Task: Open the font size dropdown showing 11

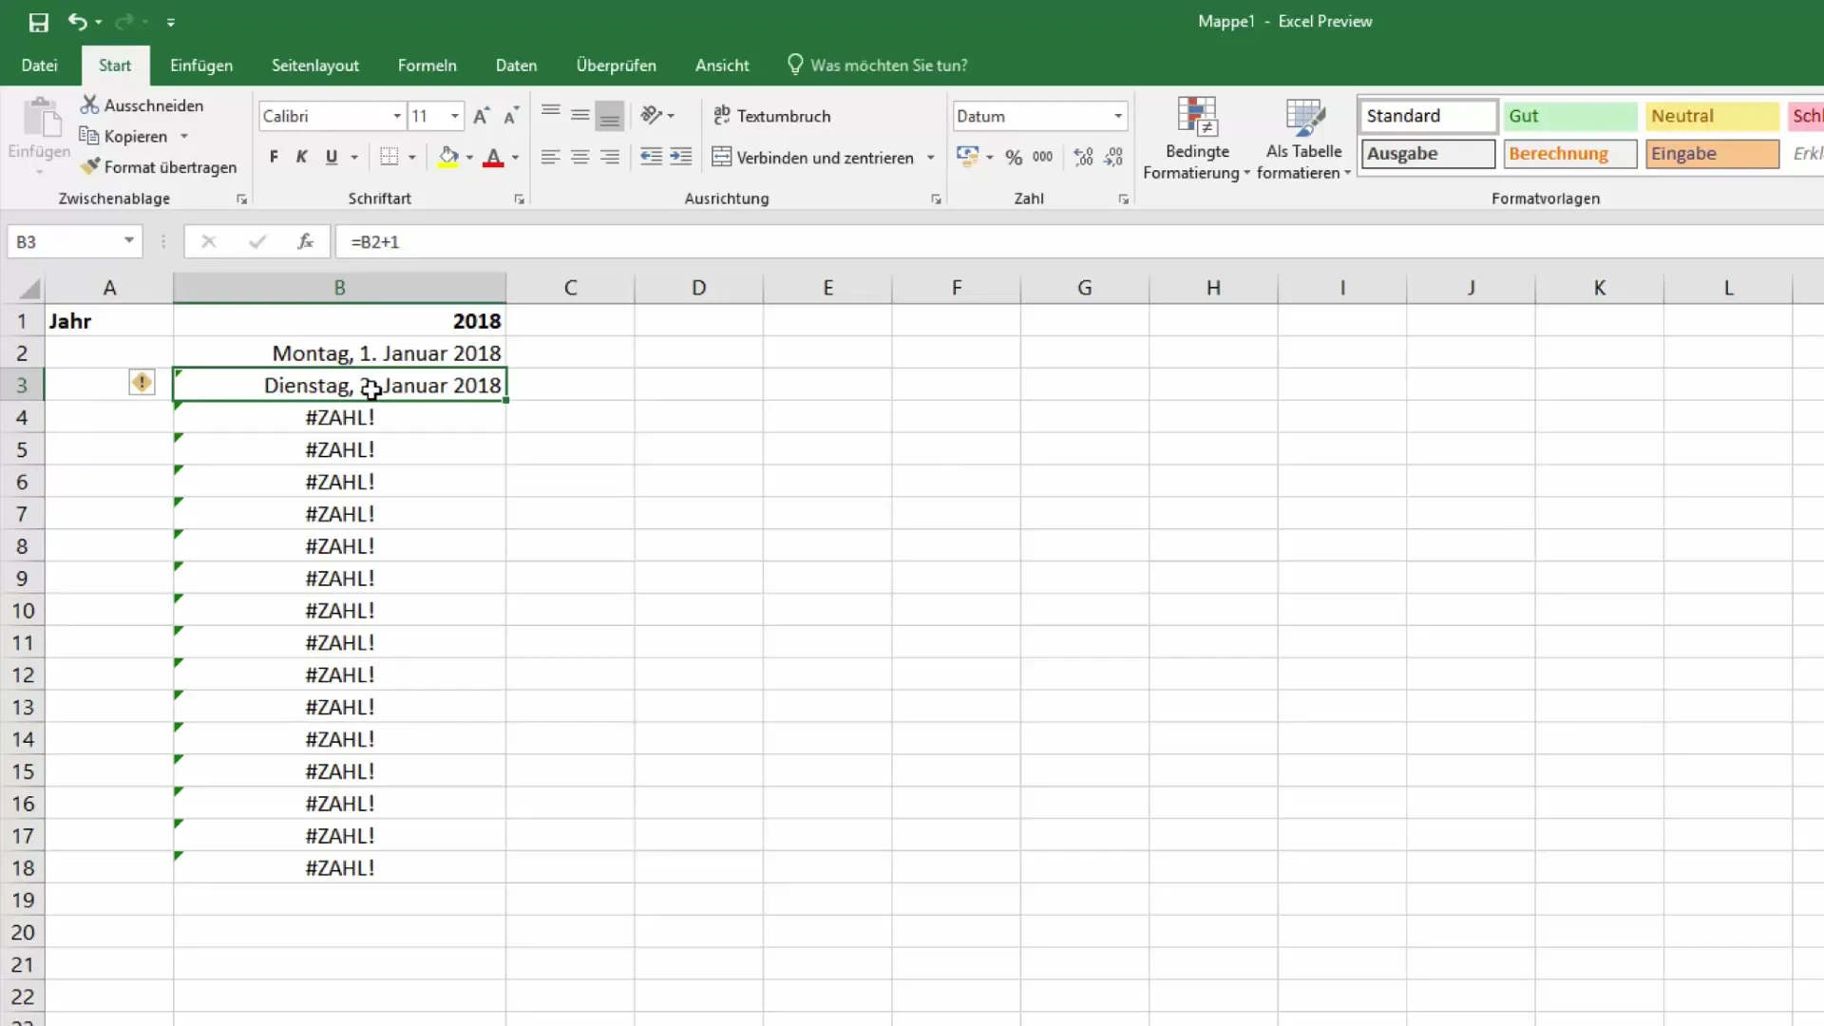Action: coord(455,116)
